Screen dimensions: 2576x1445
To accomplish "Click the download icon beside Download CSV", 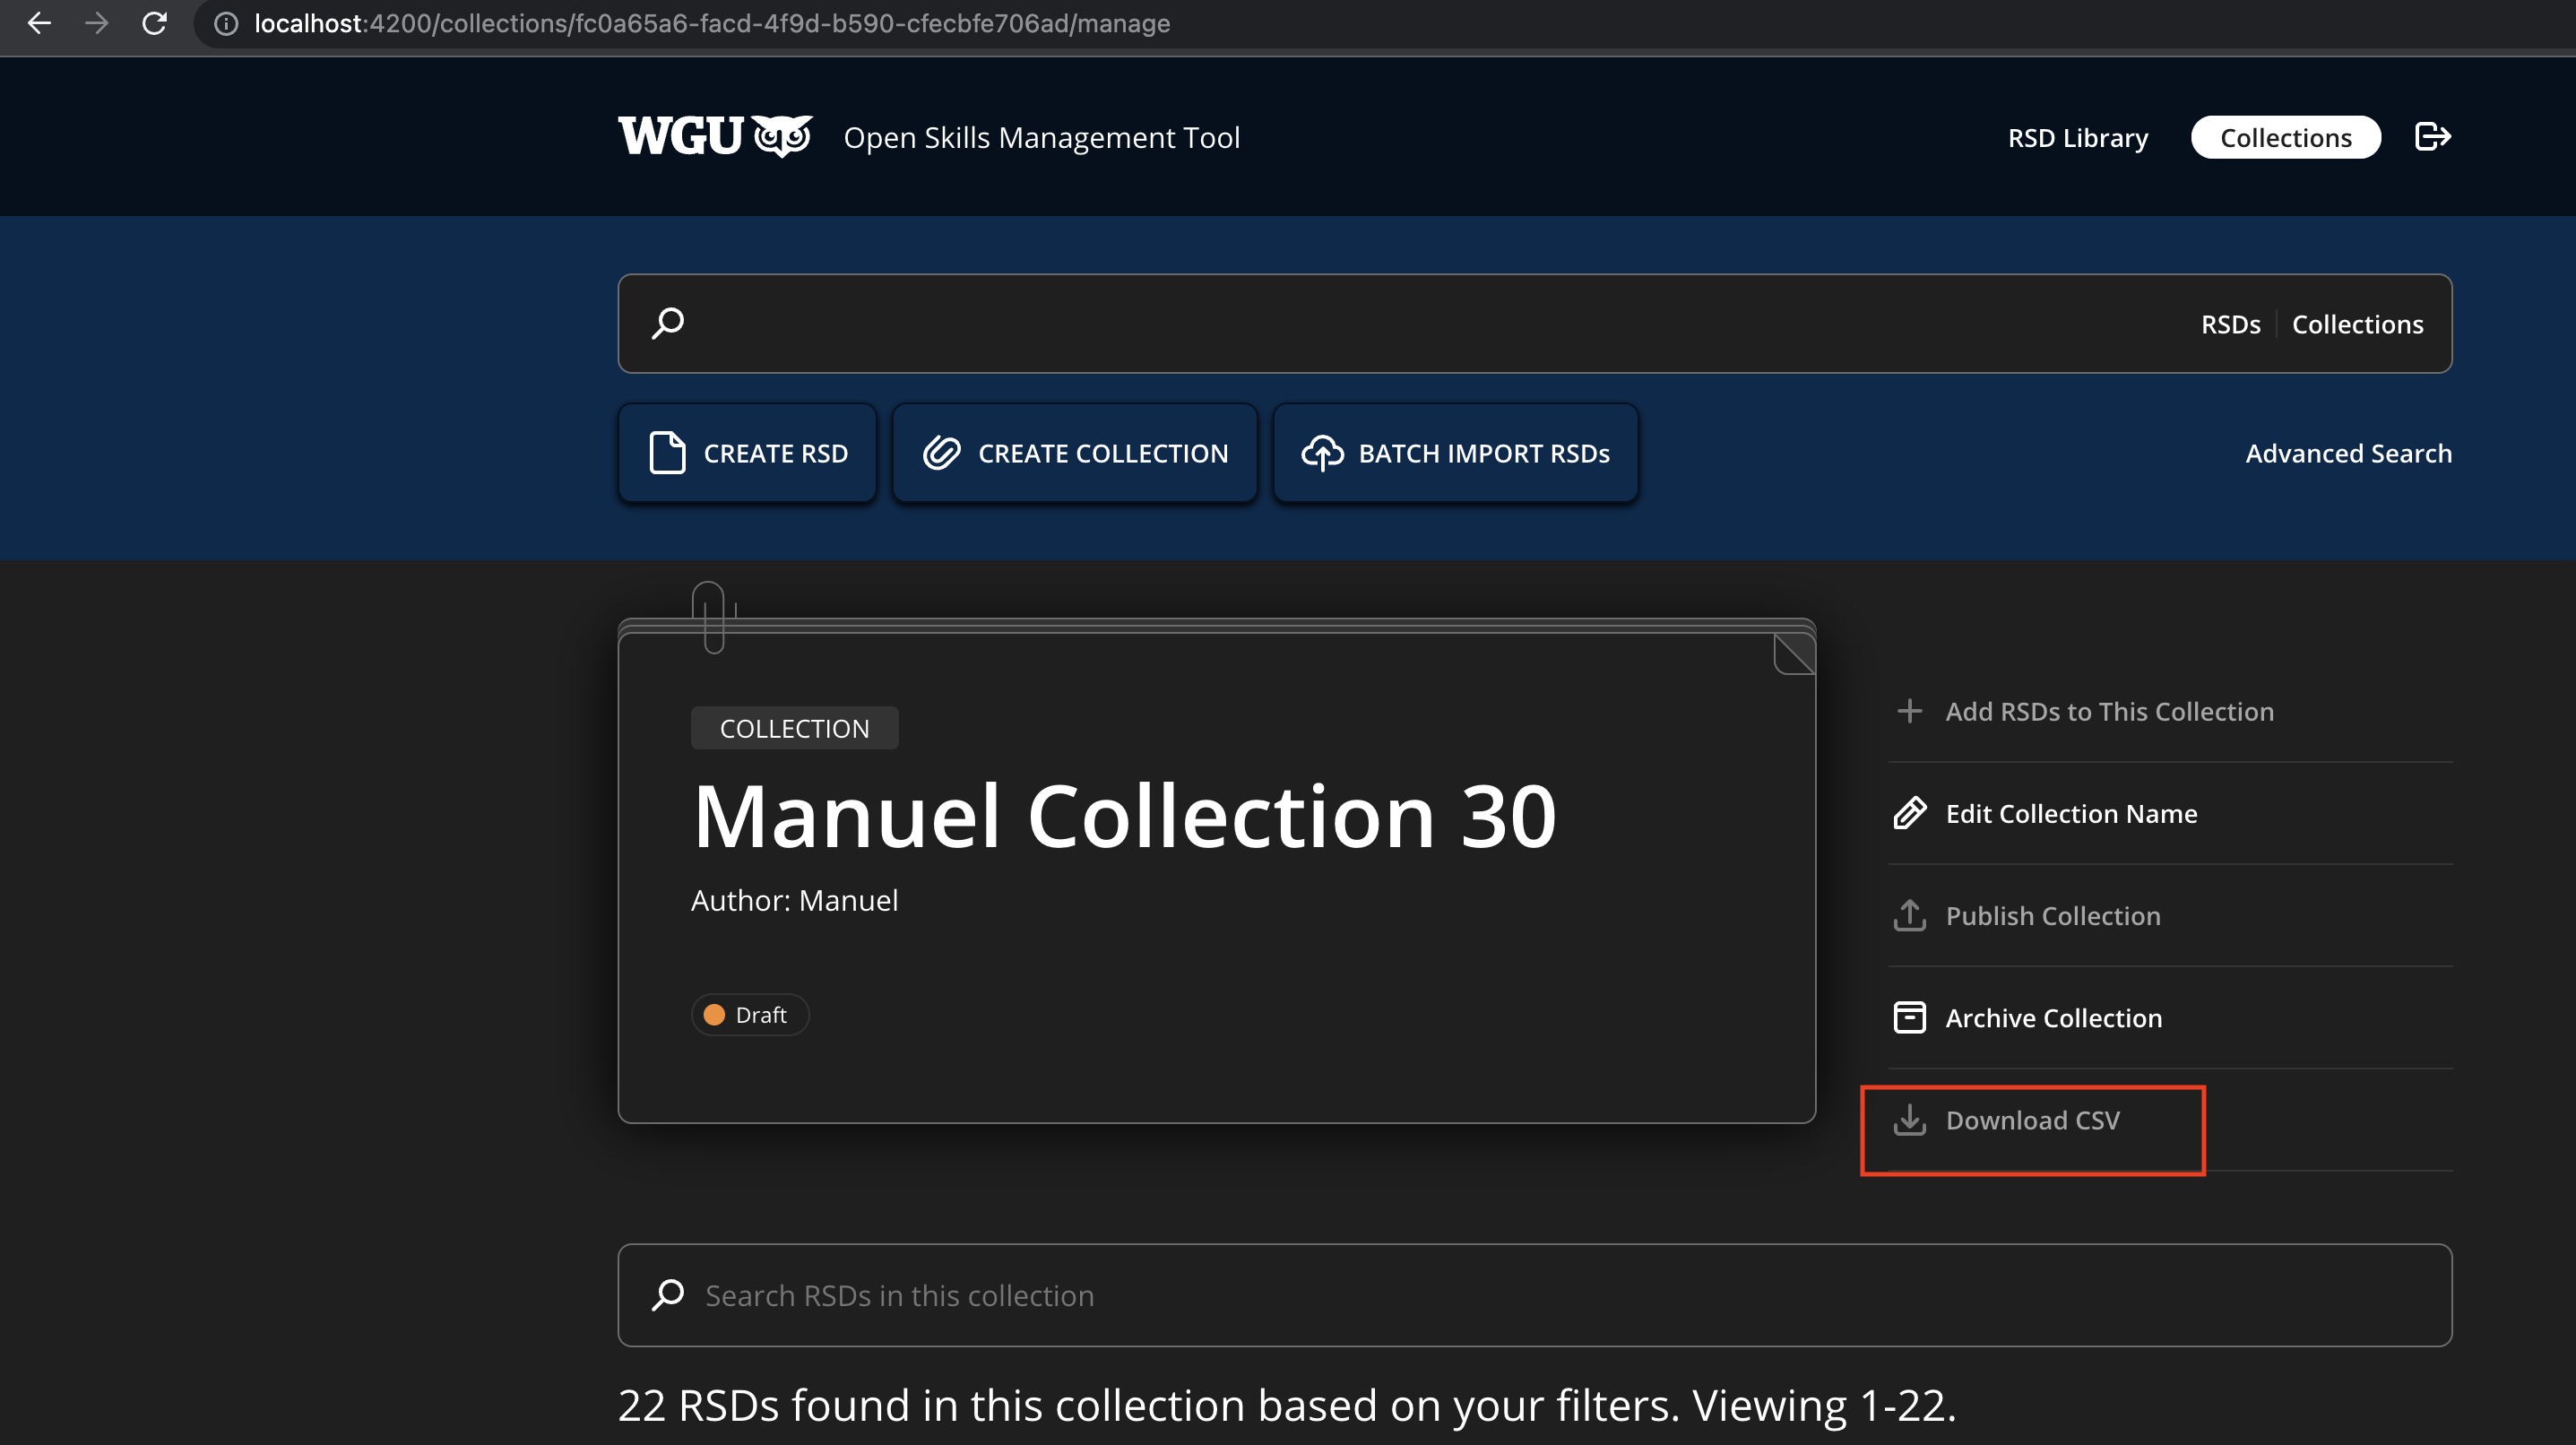I will click(x=1909, y=1120).
